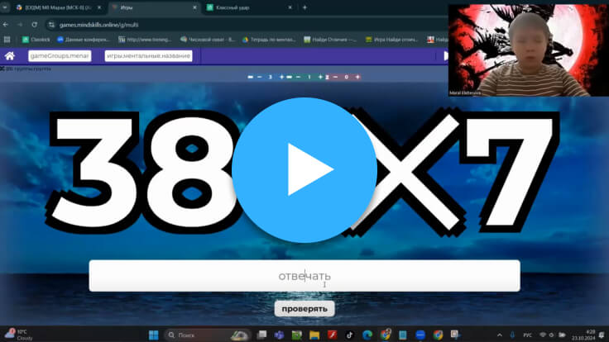Screen dimensions: 609x342
Task: Click the address bar showing games.mindskills.online
Action: point(248,25)
